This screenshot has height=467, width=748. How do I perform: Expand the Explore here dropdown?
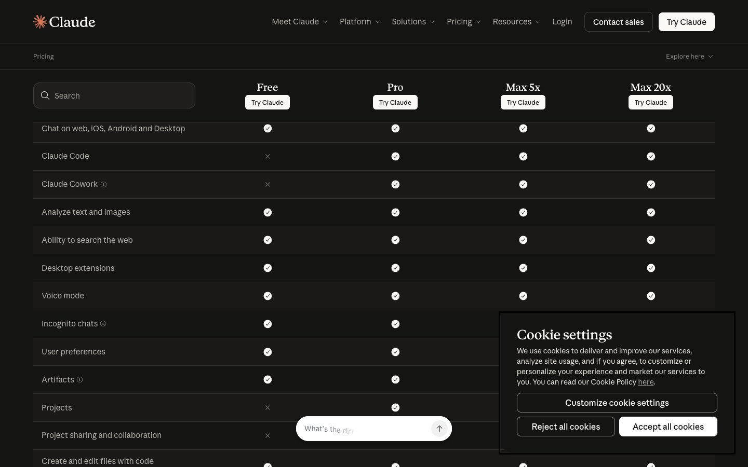click(x=689, y=57)
